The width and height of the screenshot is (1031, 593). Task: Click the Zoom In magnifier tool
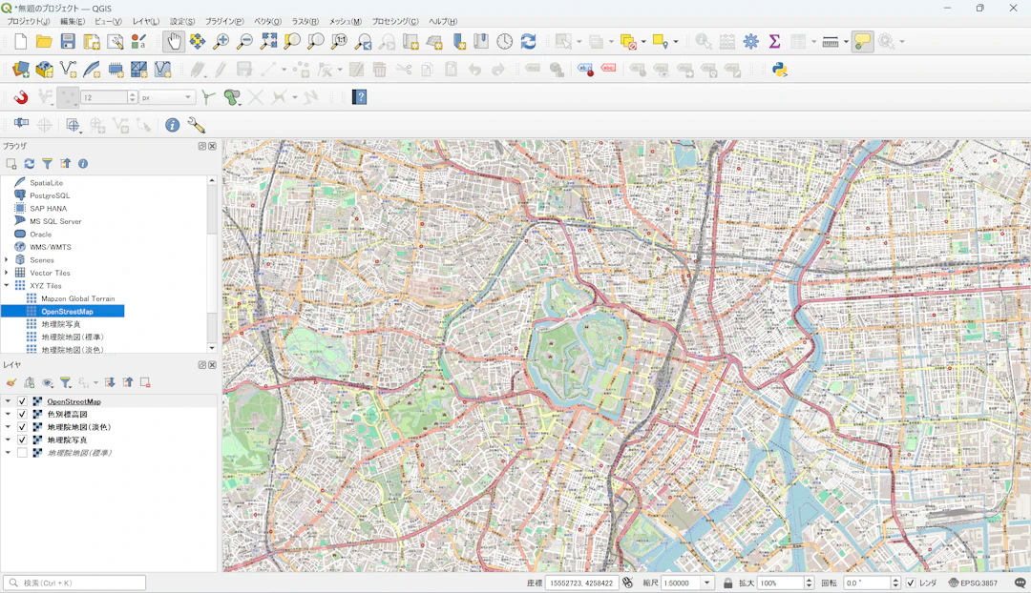tap(221, 41)
